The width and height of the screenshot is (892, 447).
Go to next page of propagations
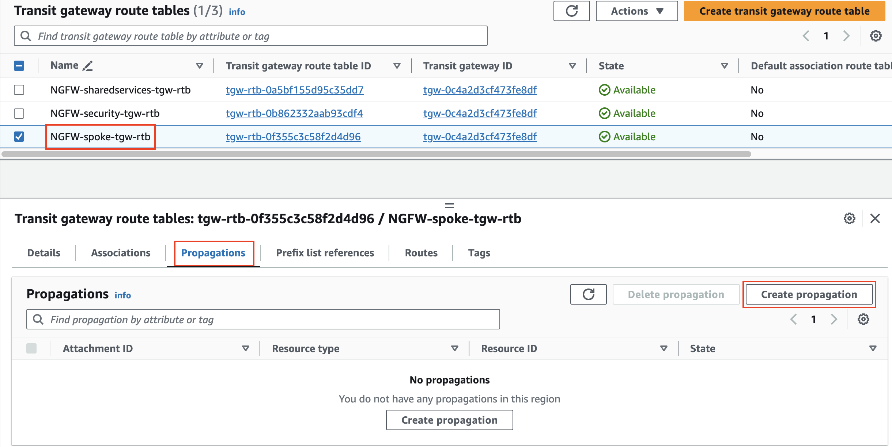(x=834, y=319)
